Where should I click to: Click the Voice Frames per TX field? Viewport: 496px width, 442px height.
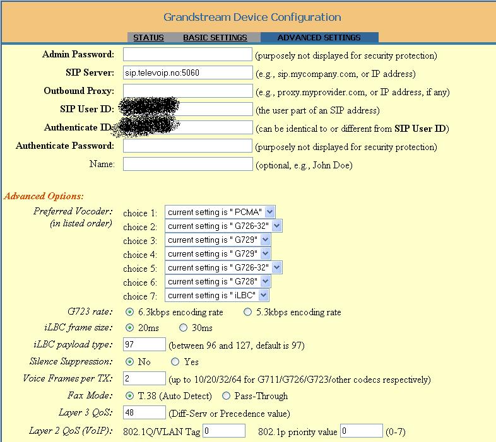coord(145,378)
